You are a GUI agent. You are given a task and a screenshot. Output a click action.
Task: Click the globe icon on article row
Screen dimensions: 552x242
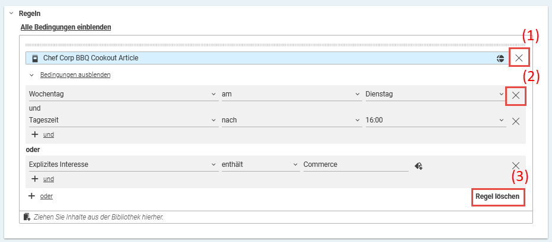tap(500, 58)
